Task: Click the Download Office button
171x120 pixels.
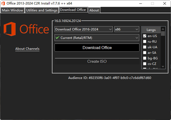Action: [97, 48]
